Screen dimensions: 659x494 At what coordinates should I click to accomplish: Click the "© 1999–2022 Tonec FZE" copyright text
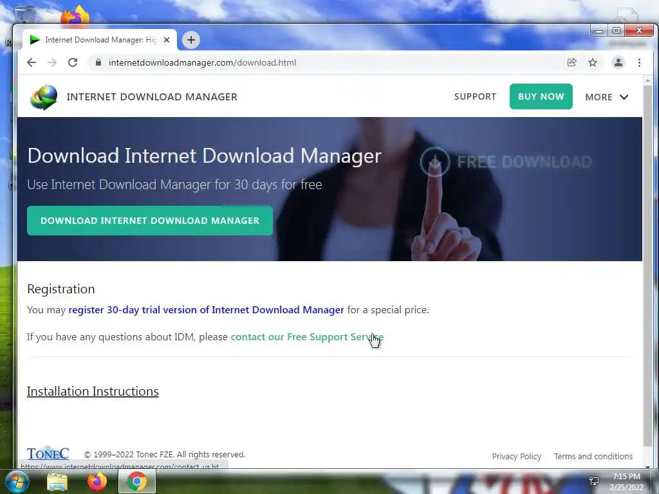point(164,455)
